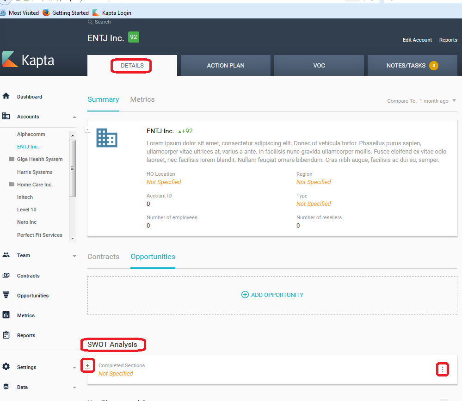Click the Kapta logo icon

pos(10,59)
